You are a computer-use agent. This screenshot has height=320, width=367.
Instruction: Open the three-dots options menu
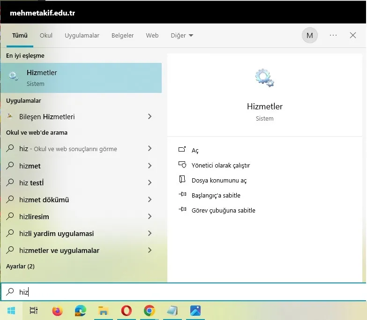[333, 35]
